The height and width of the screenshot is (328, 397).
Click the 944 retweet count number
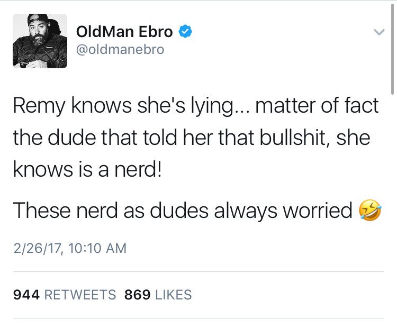pyautogui.click(x=26, y=295)
